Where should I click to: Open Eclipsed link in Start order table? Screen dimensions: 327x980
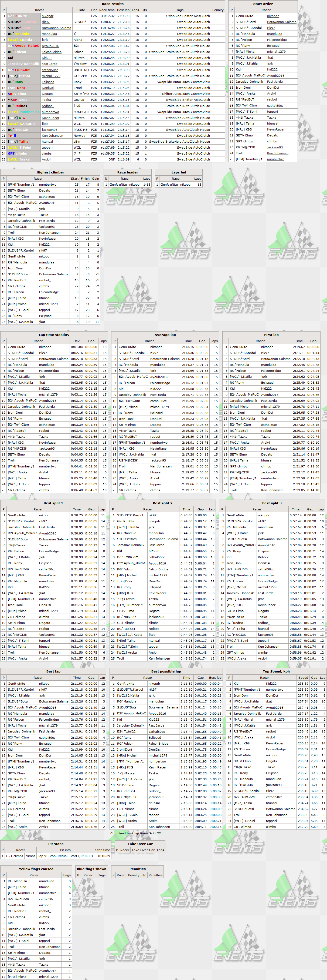273,46
